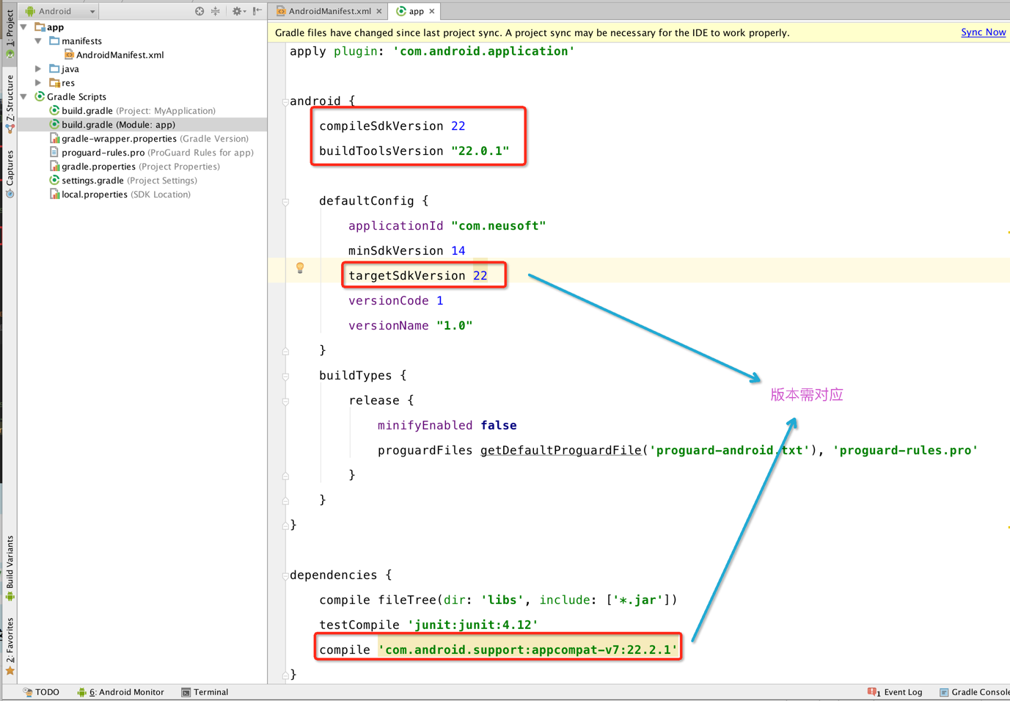The height and width of the screenshot is (701, 1010).
Task: Click the local.properties file icon
Action: [54, 195]
